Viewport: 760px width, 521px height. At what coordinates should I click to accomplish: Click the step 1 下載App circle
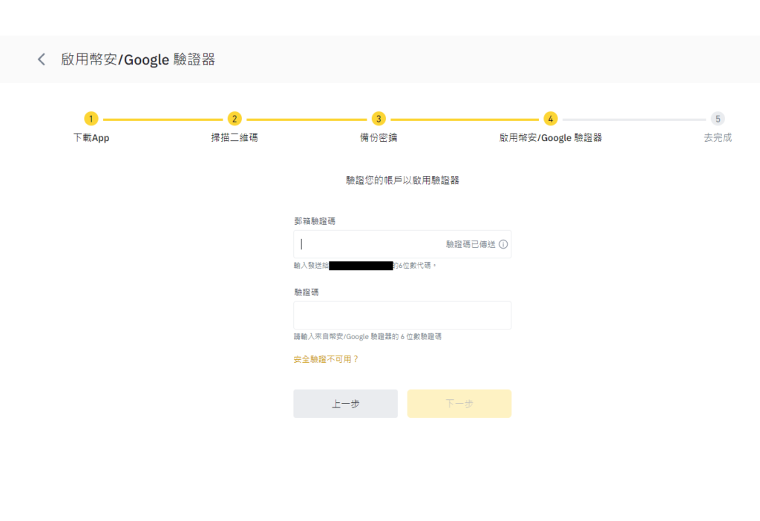[91, 118]
